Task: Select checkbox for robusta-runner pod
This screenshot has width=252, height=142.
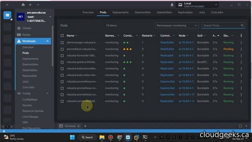Action: [x=62, y=101]
